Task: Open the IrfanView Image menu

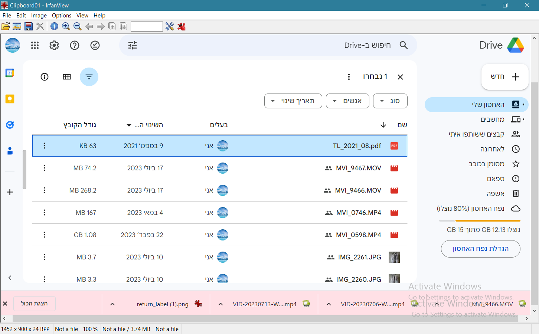Action: 39,16
